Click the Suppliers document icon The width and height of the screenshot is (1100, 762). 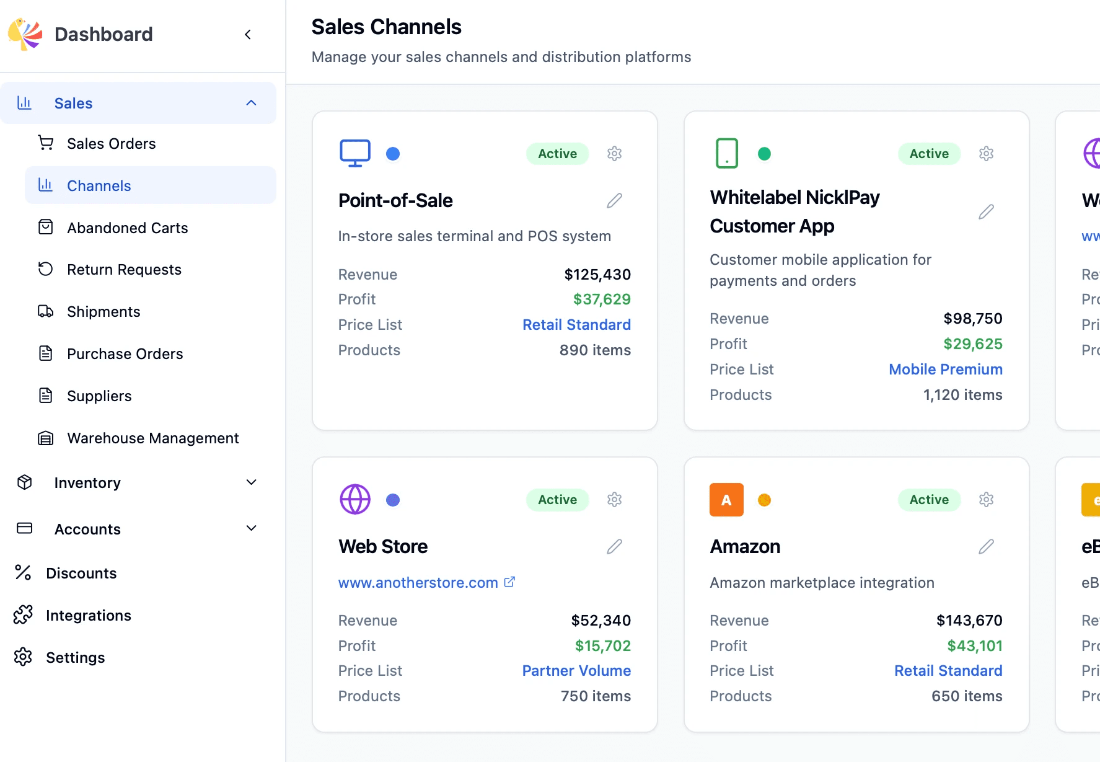click(x=45, y=396)
